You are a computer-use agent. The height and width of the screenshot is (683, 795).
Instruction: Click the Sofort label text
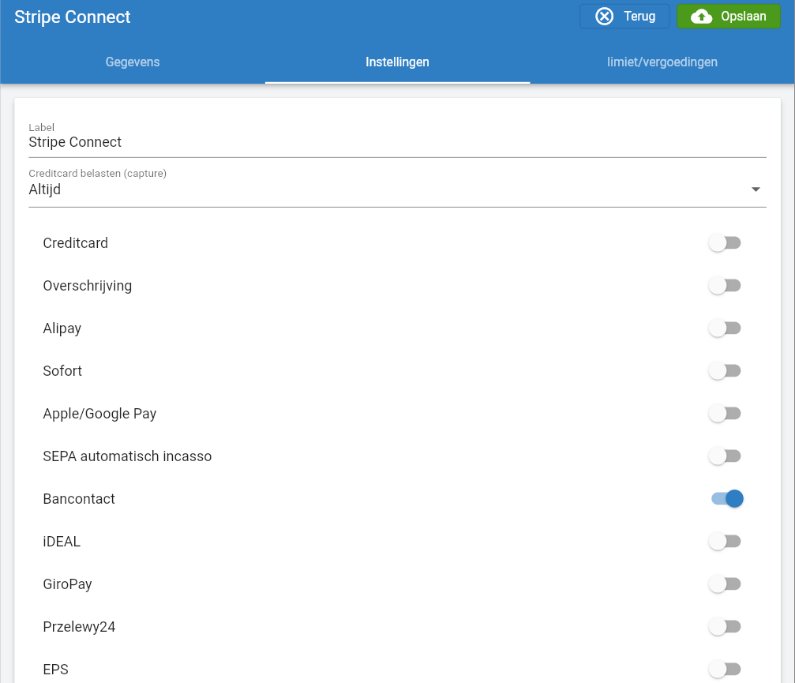[62, 371]
